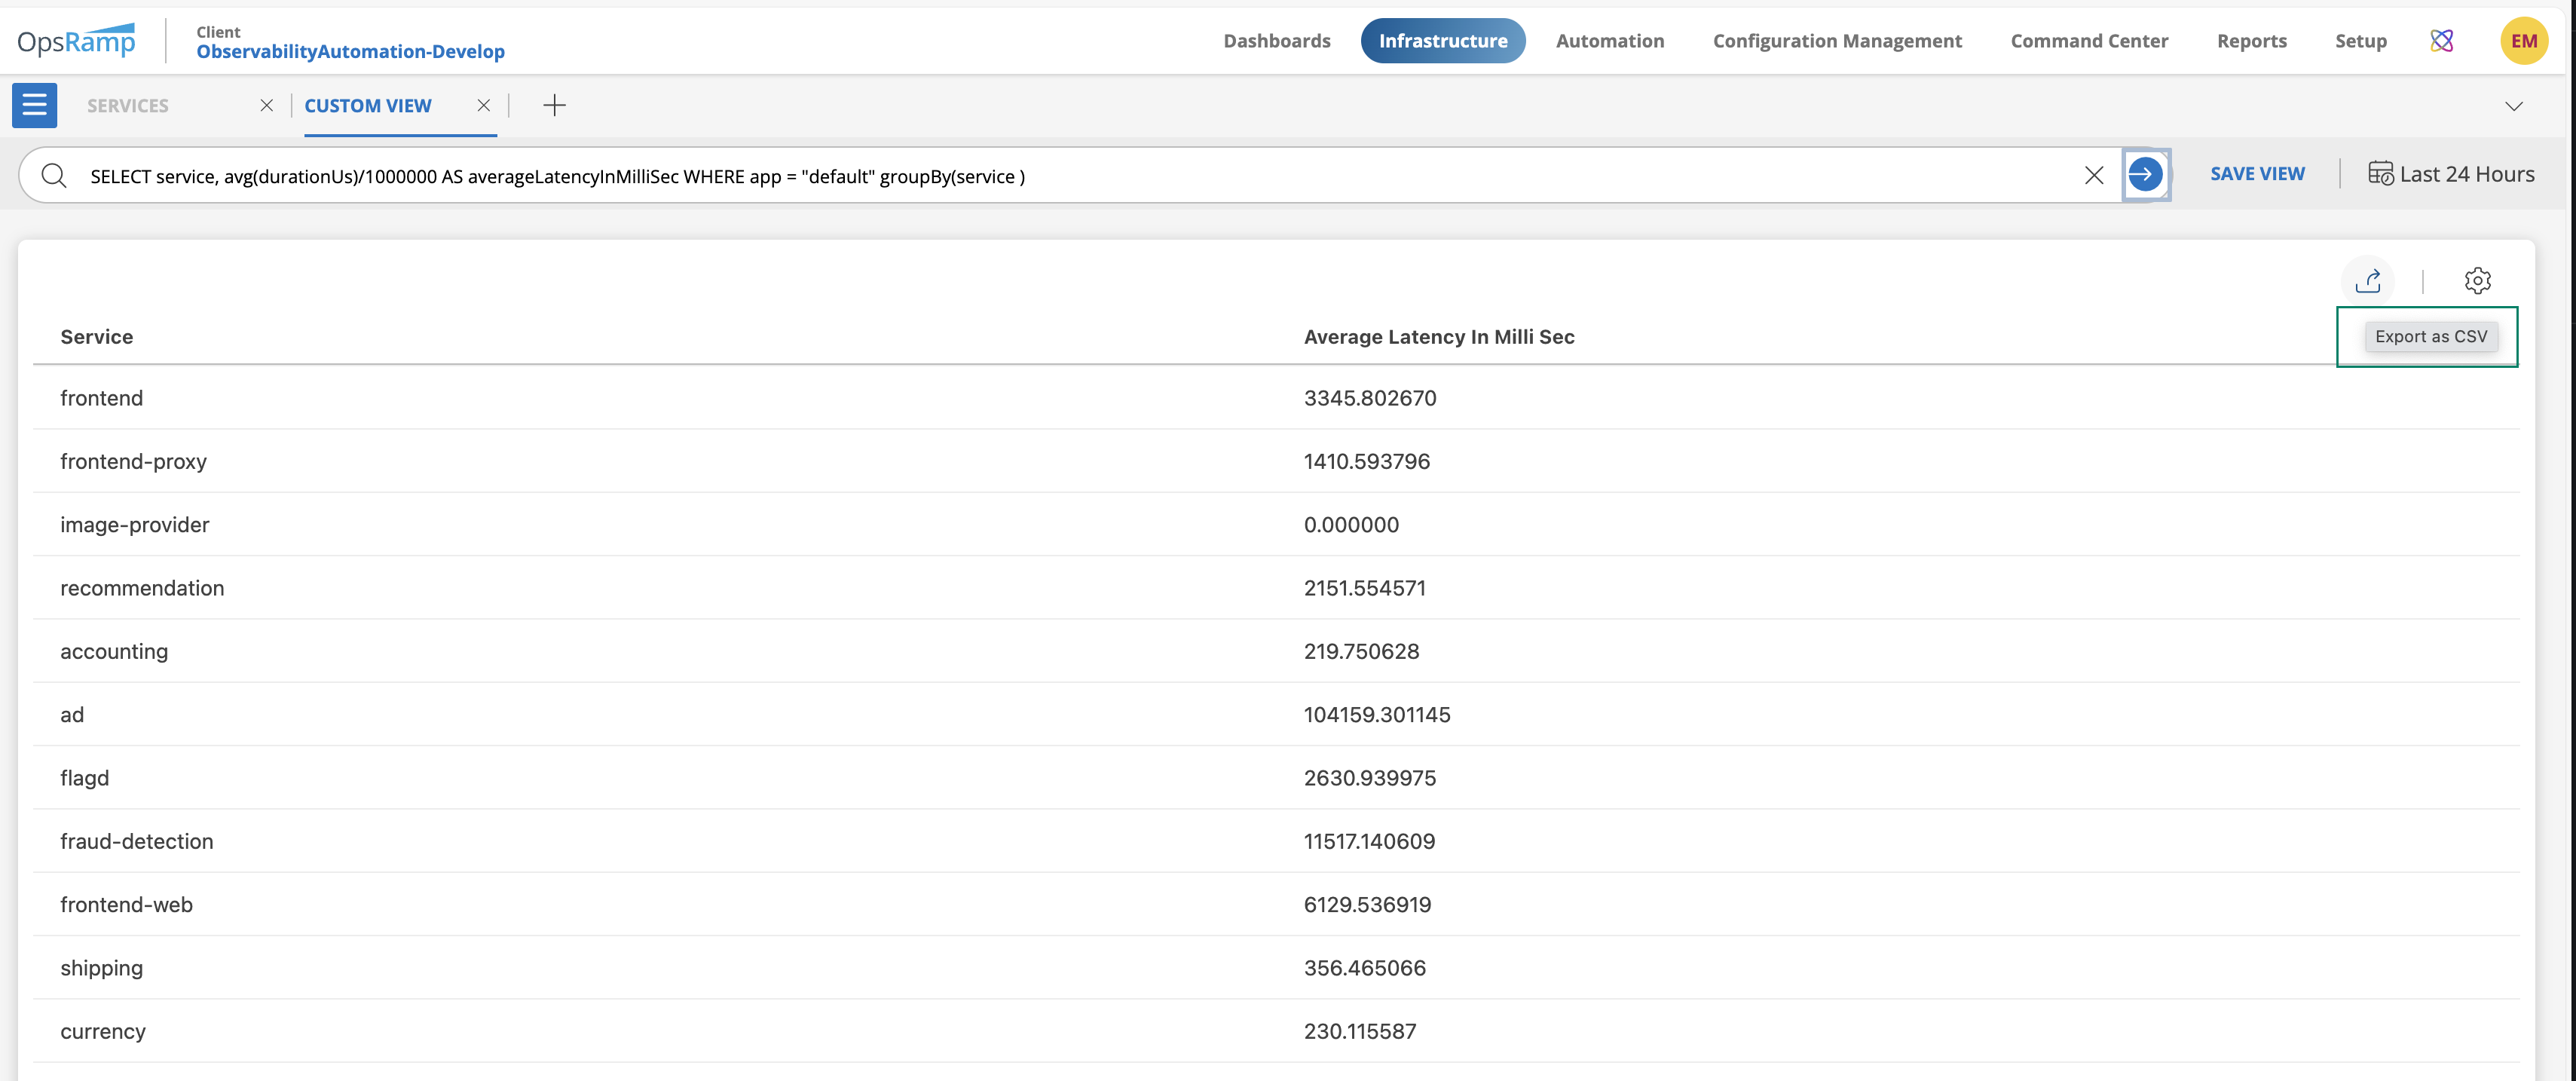Select the currency service row

click(x=1276, y=1031)
